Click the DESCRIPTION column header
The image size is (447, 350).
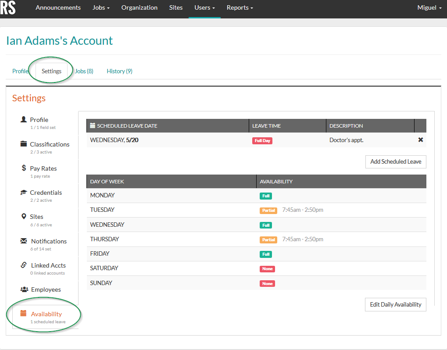point(346,126)
